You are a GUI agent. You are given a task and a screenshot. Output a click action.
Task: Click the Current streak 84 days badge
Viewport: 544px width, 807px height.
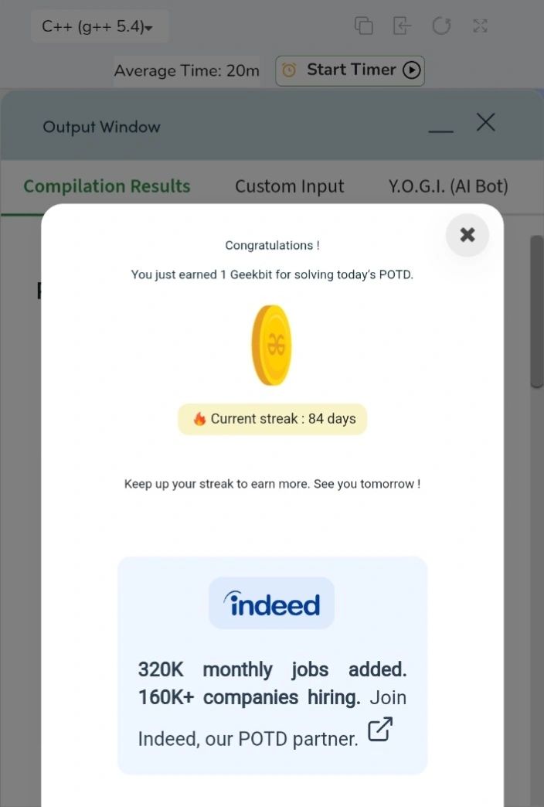click(272, 419)
